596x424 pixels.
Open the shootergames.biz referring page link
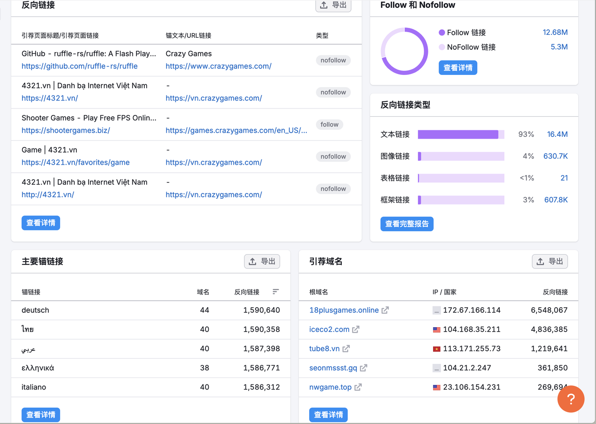[x=66, y=130]
